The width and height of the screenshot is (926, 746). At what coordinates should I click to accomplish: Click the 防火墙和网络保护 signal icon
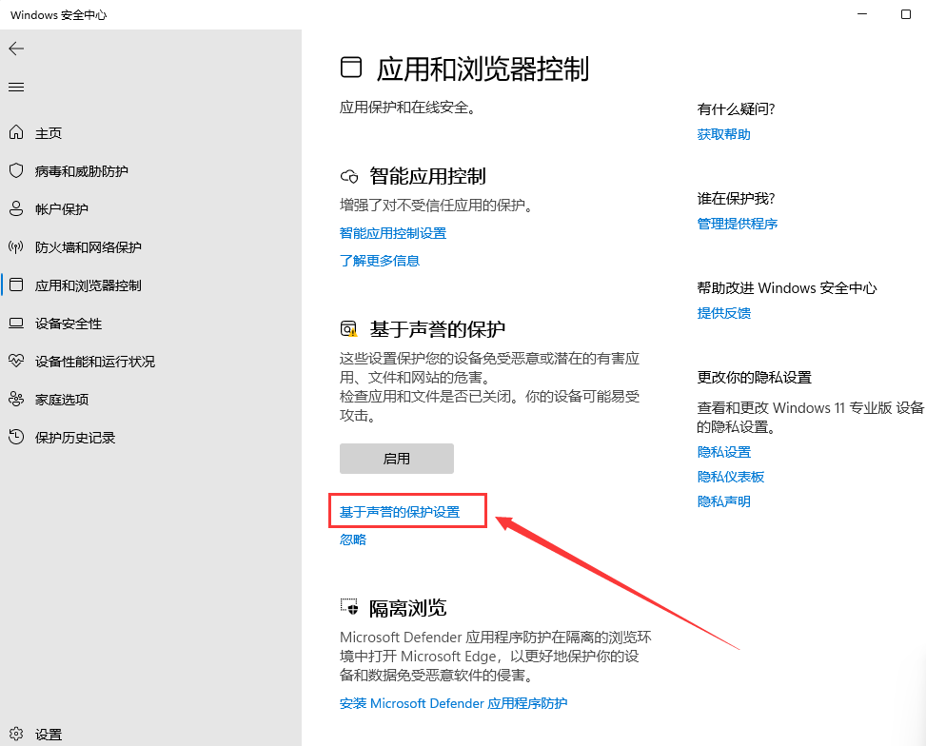16,247
